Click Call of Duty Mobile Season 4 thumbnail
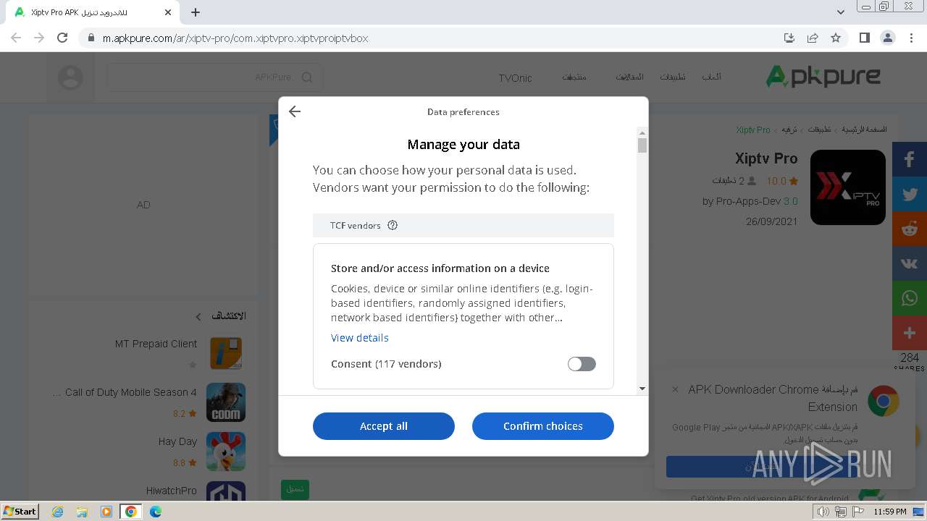This screenshot has width=927, height=521. point(226,402)
